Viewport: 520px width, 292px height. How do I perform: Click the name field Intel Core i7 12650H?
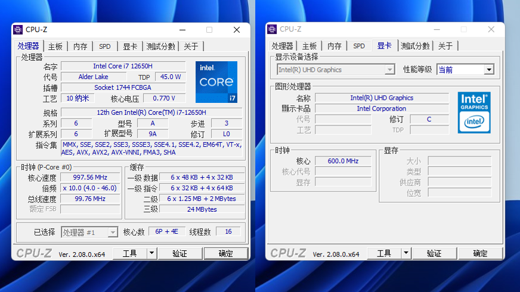click(123, 66)
